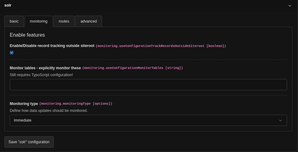Click the useConfigurationMonitorTables key text

point(133,68)
